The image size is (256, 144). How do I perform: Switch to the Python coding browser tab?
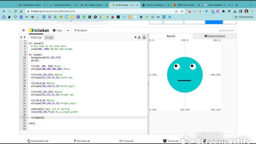155,5
